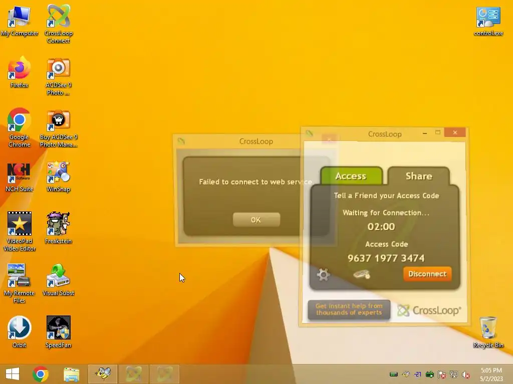Launch the Google Chrome desktop shortcut
This screenshot has height=384, width=513.
tap(20, 127)
